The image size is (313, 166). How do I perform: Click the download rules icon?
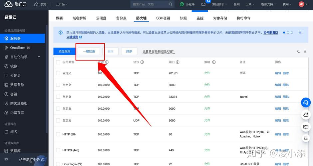pos(305,51)
